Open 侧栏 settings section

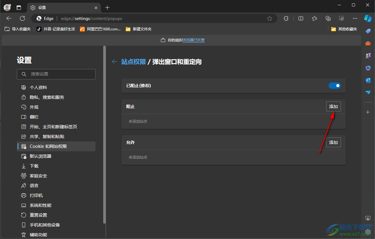pyautogui.click(x=56, y=117)
